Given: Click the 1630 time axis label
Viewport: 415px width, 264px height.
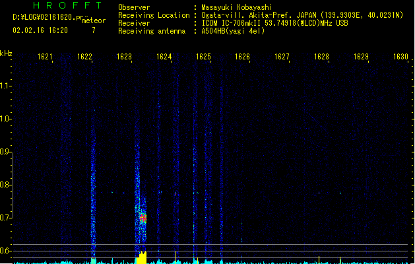Looking at the screenshot, I should coord(400,57).
